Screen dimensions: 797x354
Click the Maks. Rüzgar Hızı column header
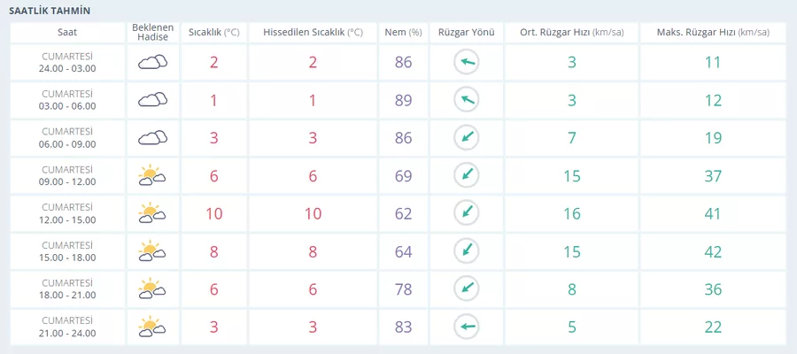click(713, 33)
